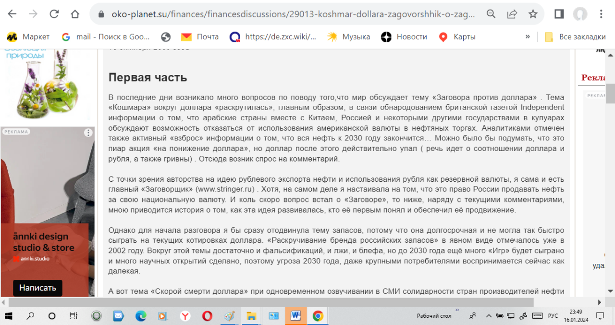This screenshot has height=325, width=615.
Task: Open the Windows notification center
Action: (600, 316)
